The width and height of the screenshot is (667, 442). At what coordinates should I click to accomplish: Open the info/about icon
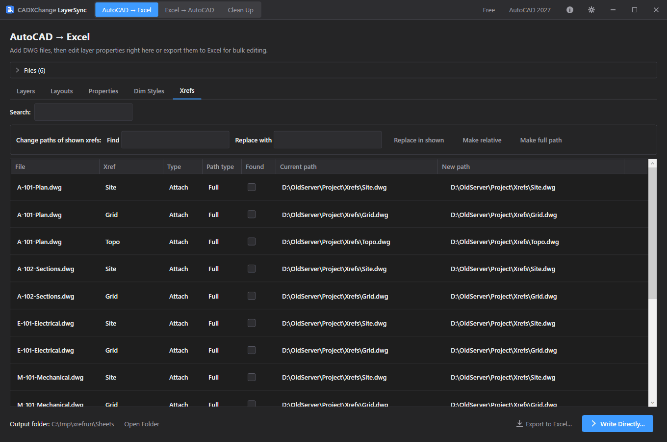570,10
